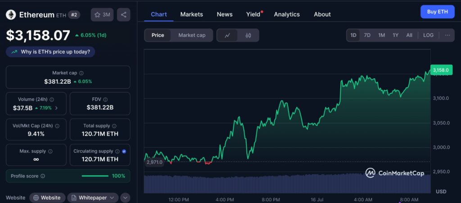Click the document icon on Whitepaper
This screenshot has width=461, height=203.
pos(74,198)
